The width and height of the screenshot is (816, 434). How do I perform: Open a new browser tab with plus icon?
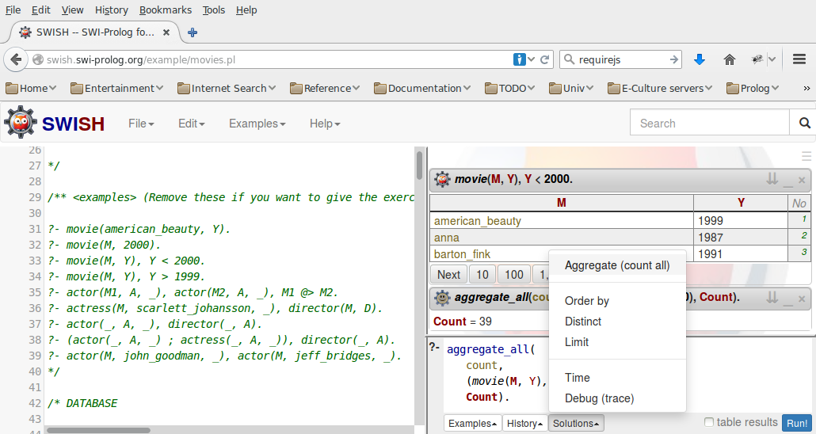(x=193, y=32)
